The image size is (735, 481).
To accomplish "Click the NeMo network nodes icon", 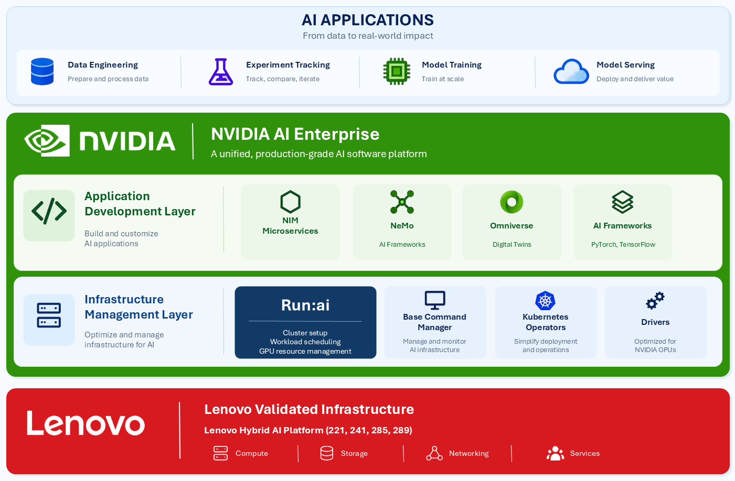I will click(402, 202).
